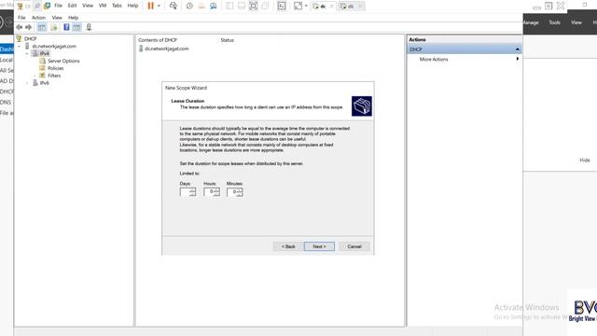The image size is (597, 336).
Task: Click into the Hours input field
Action: coord(209,191)
